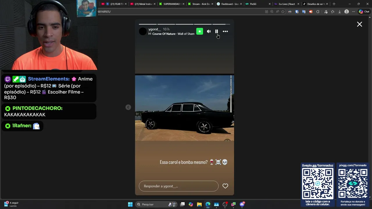Go to previous story with left arrow
The height and width of the screenshot is (209, 372).
(x=128, y=107)
